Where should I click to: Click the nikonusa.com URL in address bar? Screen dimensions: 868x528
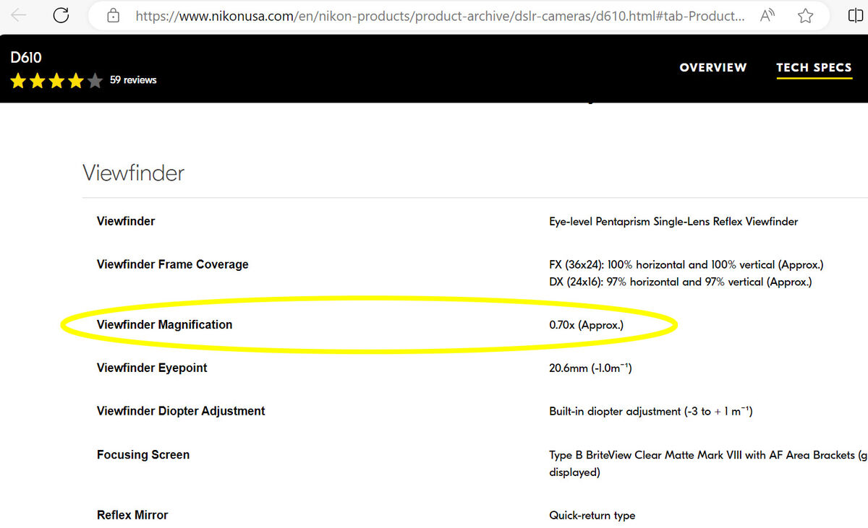(440, 15)
